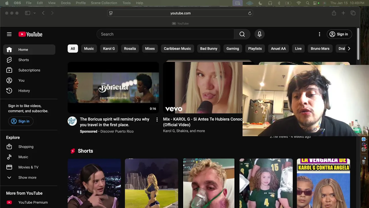Click inside the YouTube Search field
The image size is (369, 208).
pos(165,34)
